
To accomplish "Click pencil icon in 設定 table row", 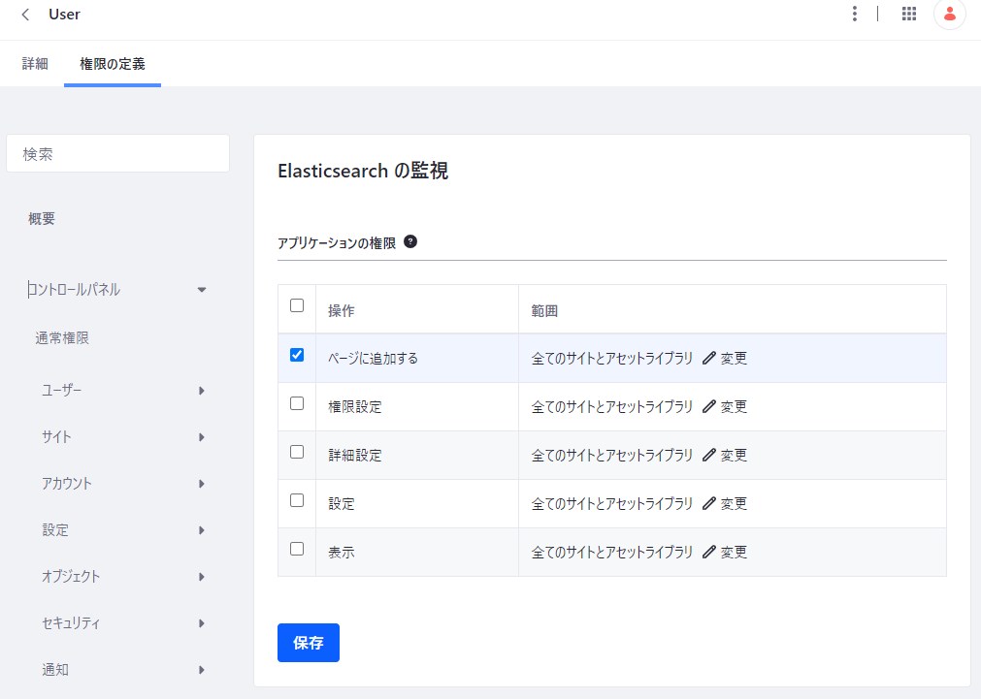I will [709, 503].
